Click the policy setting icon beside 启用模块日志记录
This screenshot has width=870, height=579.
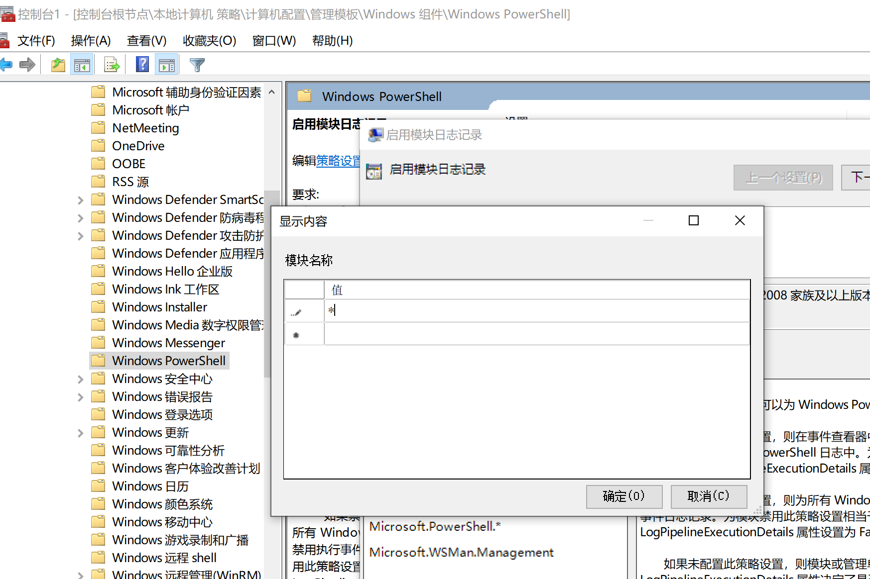click(374, 171)
